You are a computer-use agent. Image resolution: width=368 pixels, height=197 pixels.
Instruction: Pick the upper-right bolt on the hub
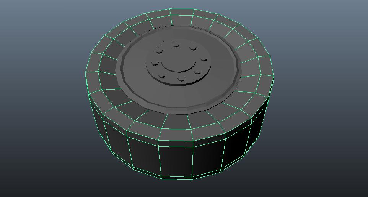pyautogui.click(x=193, y=48)
